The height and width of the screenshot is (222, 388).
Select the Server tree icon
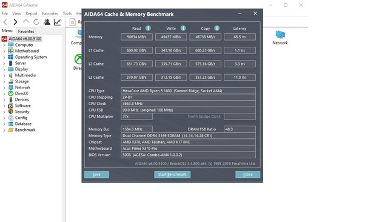click(11, 63)
